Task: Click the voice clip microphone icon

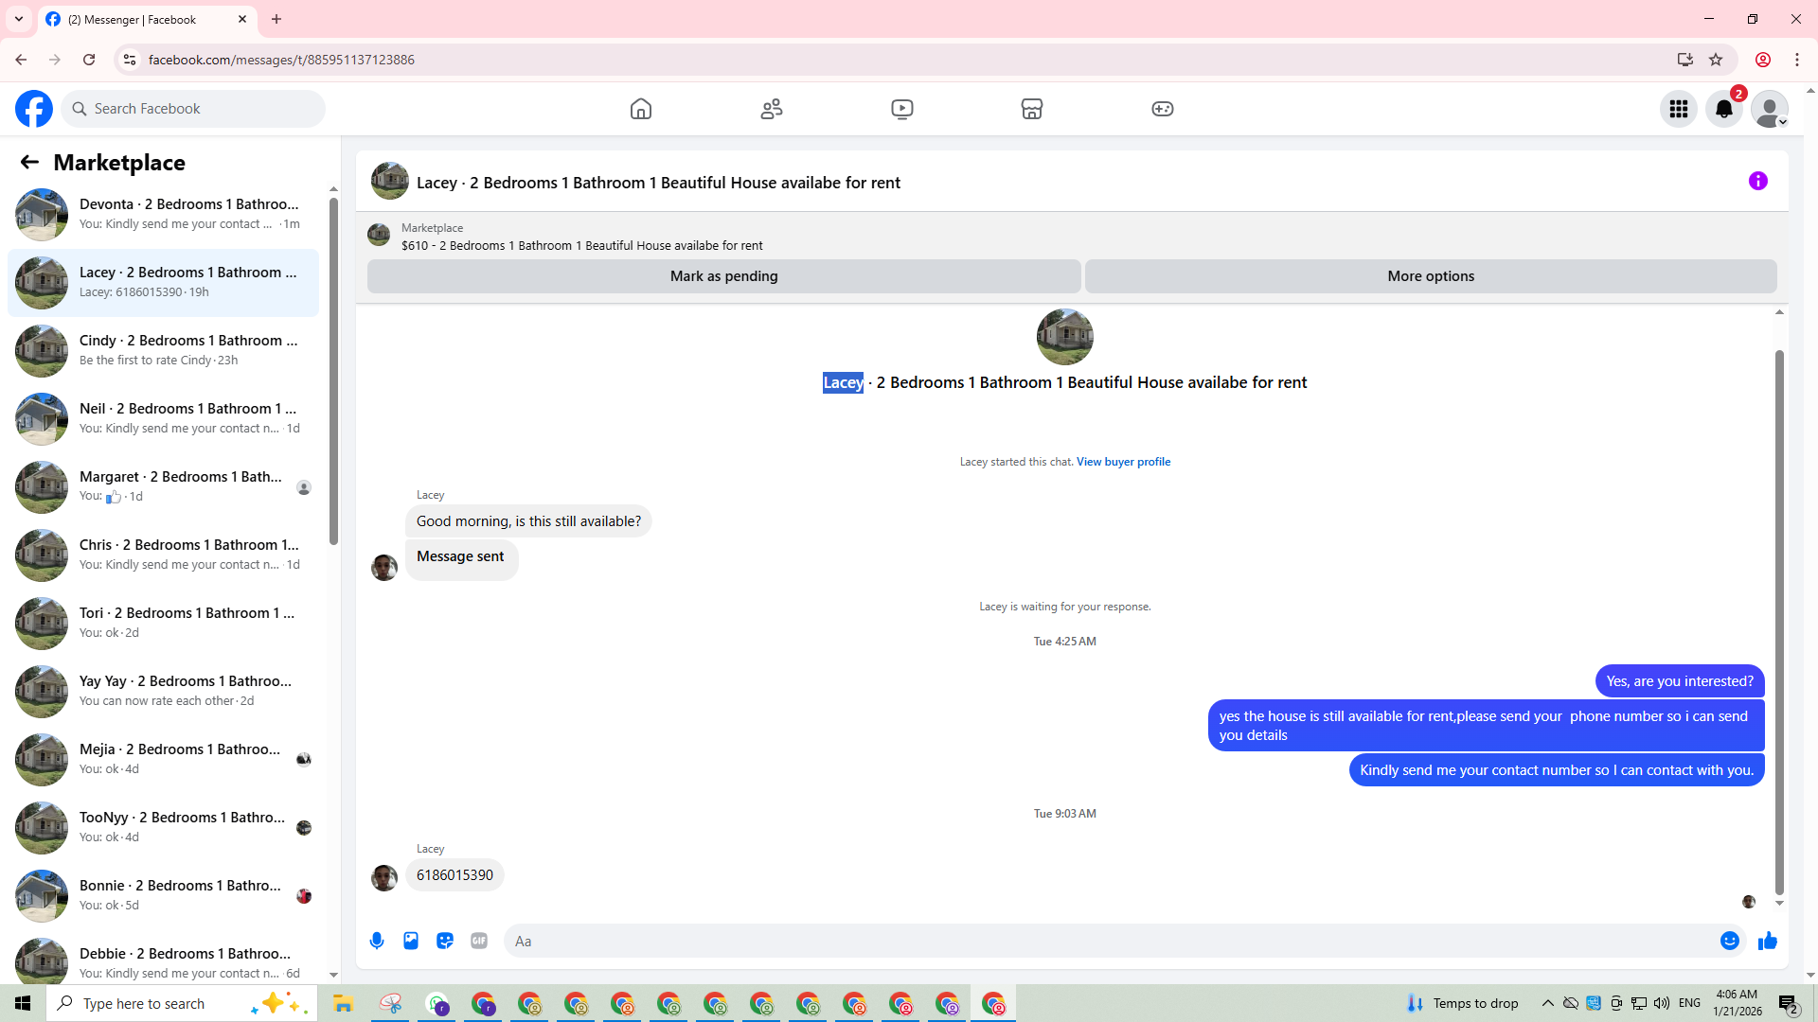Action: [x=377, y=941]
